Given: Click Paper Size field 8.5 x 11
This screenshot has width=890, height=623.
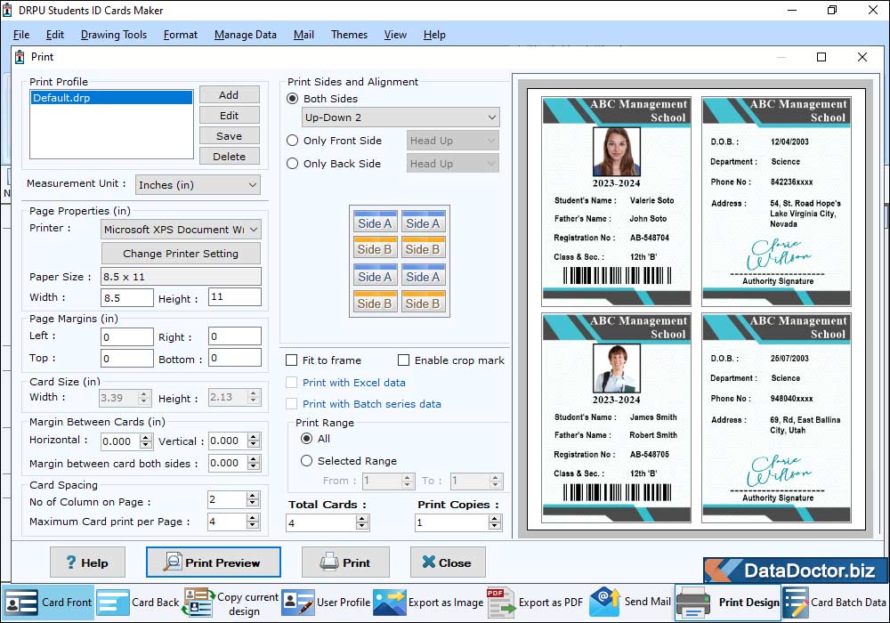Looking at the screenshot, I should click(x=181, y=276).
